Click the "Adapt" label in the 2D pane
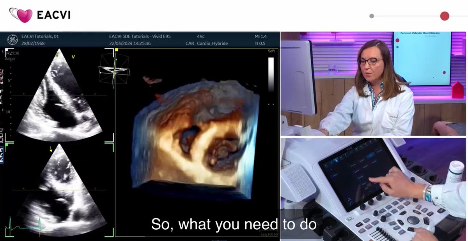468x241 pixels. pyautogui.click(x=10, y=59)
